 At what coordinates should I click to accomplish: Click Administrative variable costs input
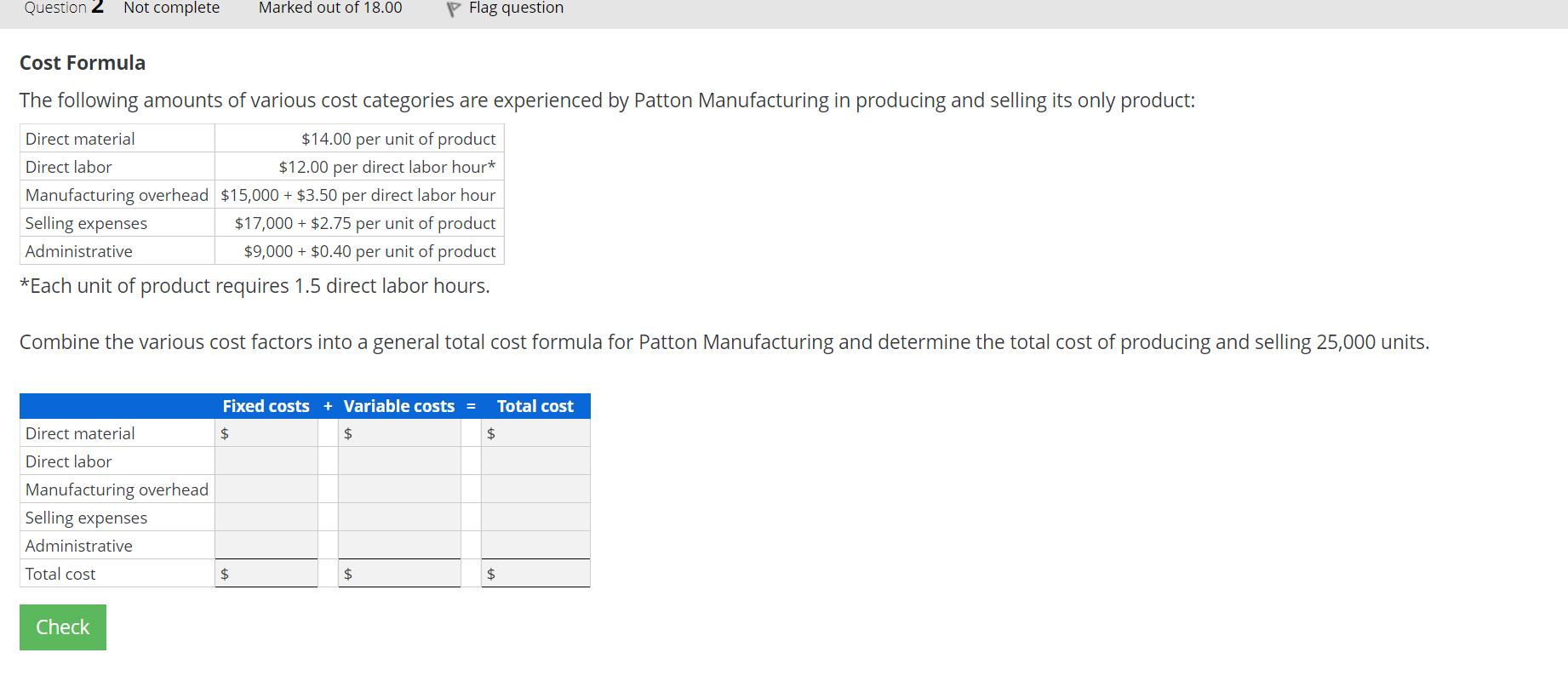pyautogui.click(x=399, y=546)
